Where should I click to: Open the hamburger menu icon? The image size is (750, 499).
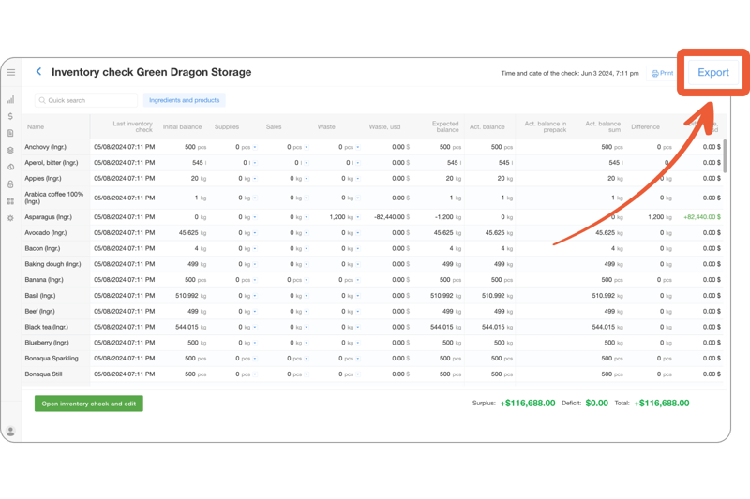[10, 73]
